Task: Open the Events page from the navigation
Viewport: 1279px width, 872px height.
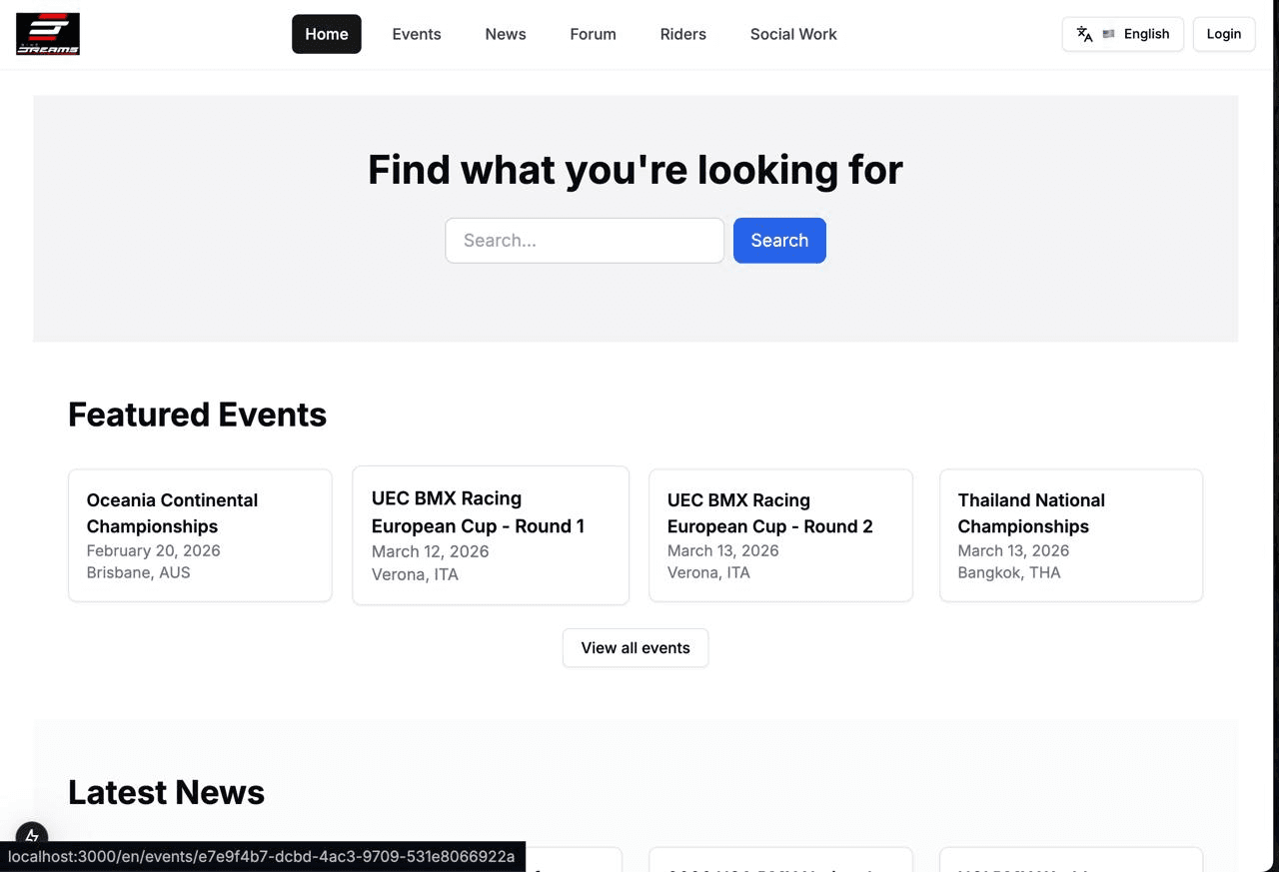Action: pos(417,34)
